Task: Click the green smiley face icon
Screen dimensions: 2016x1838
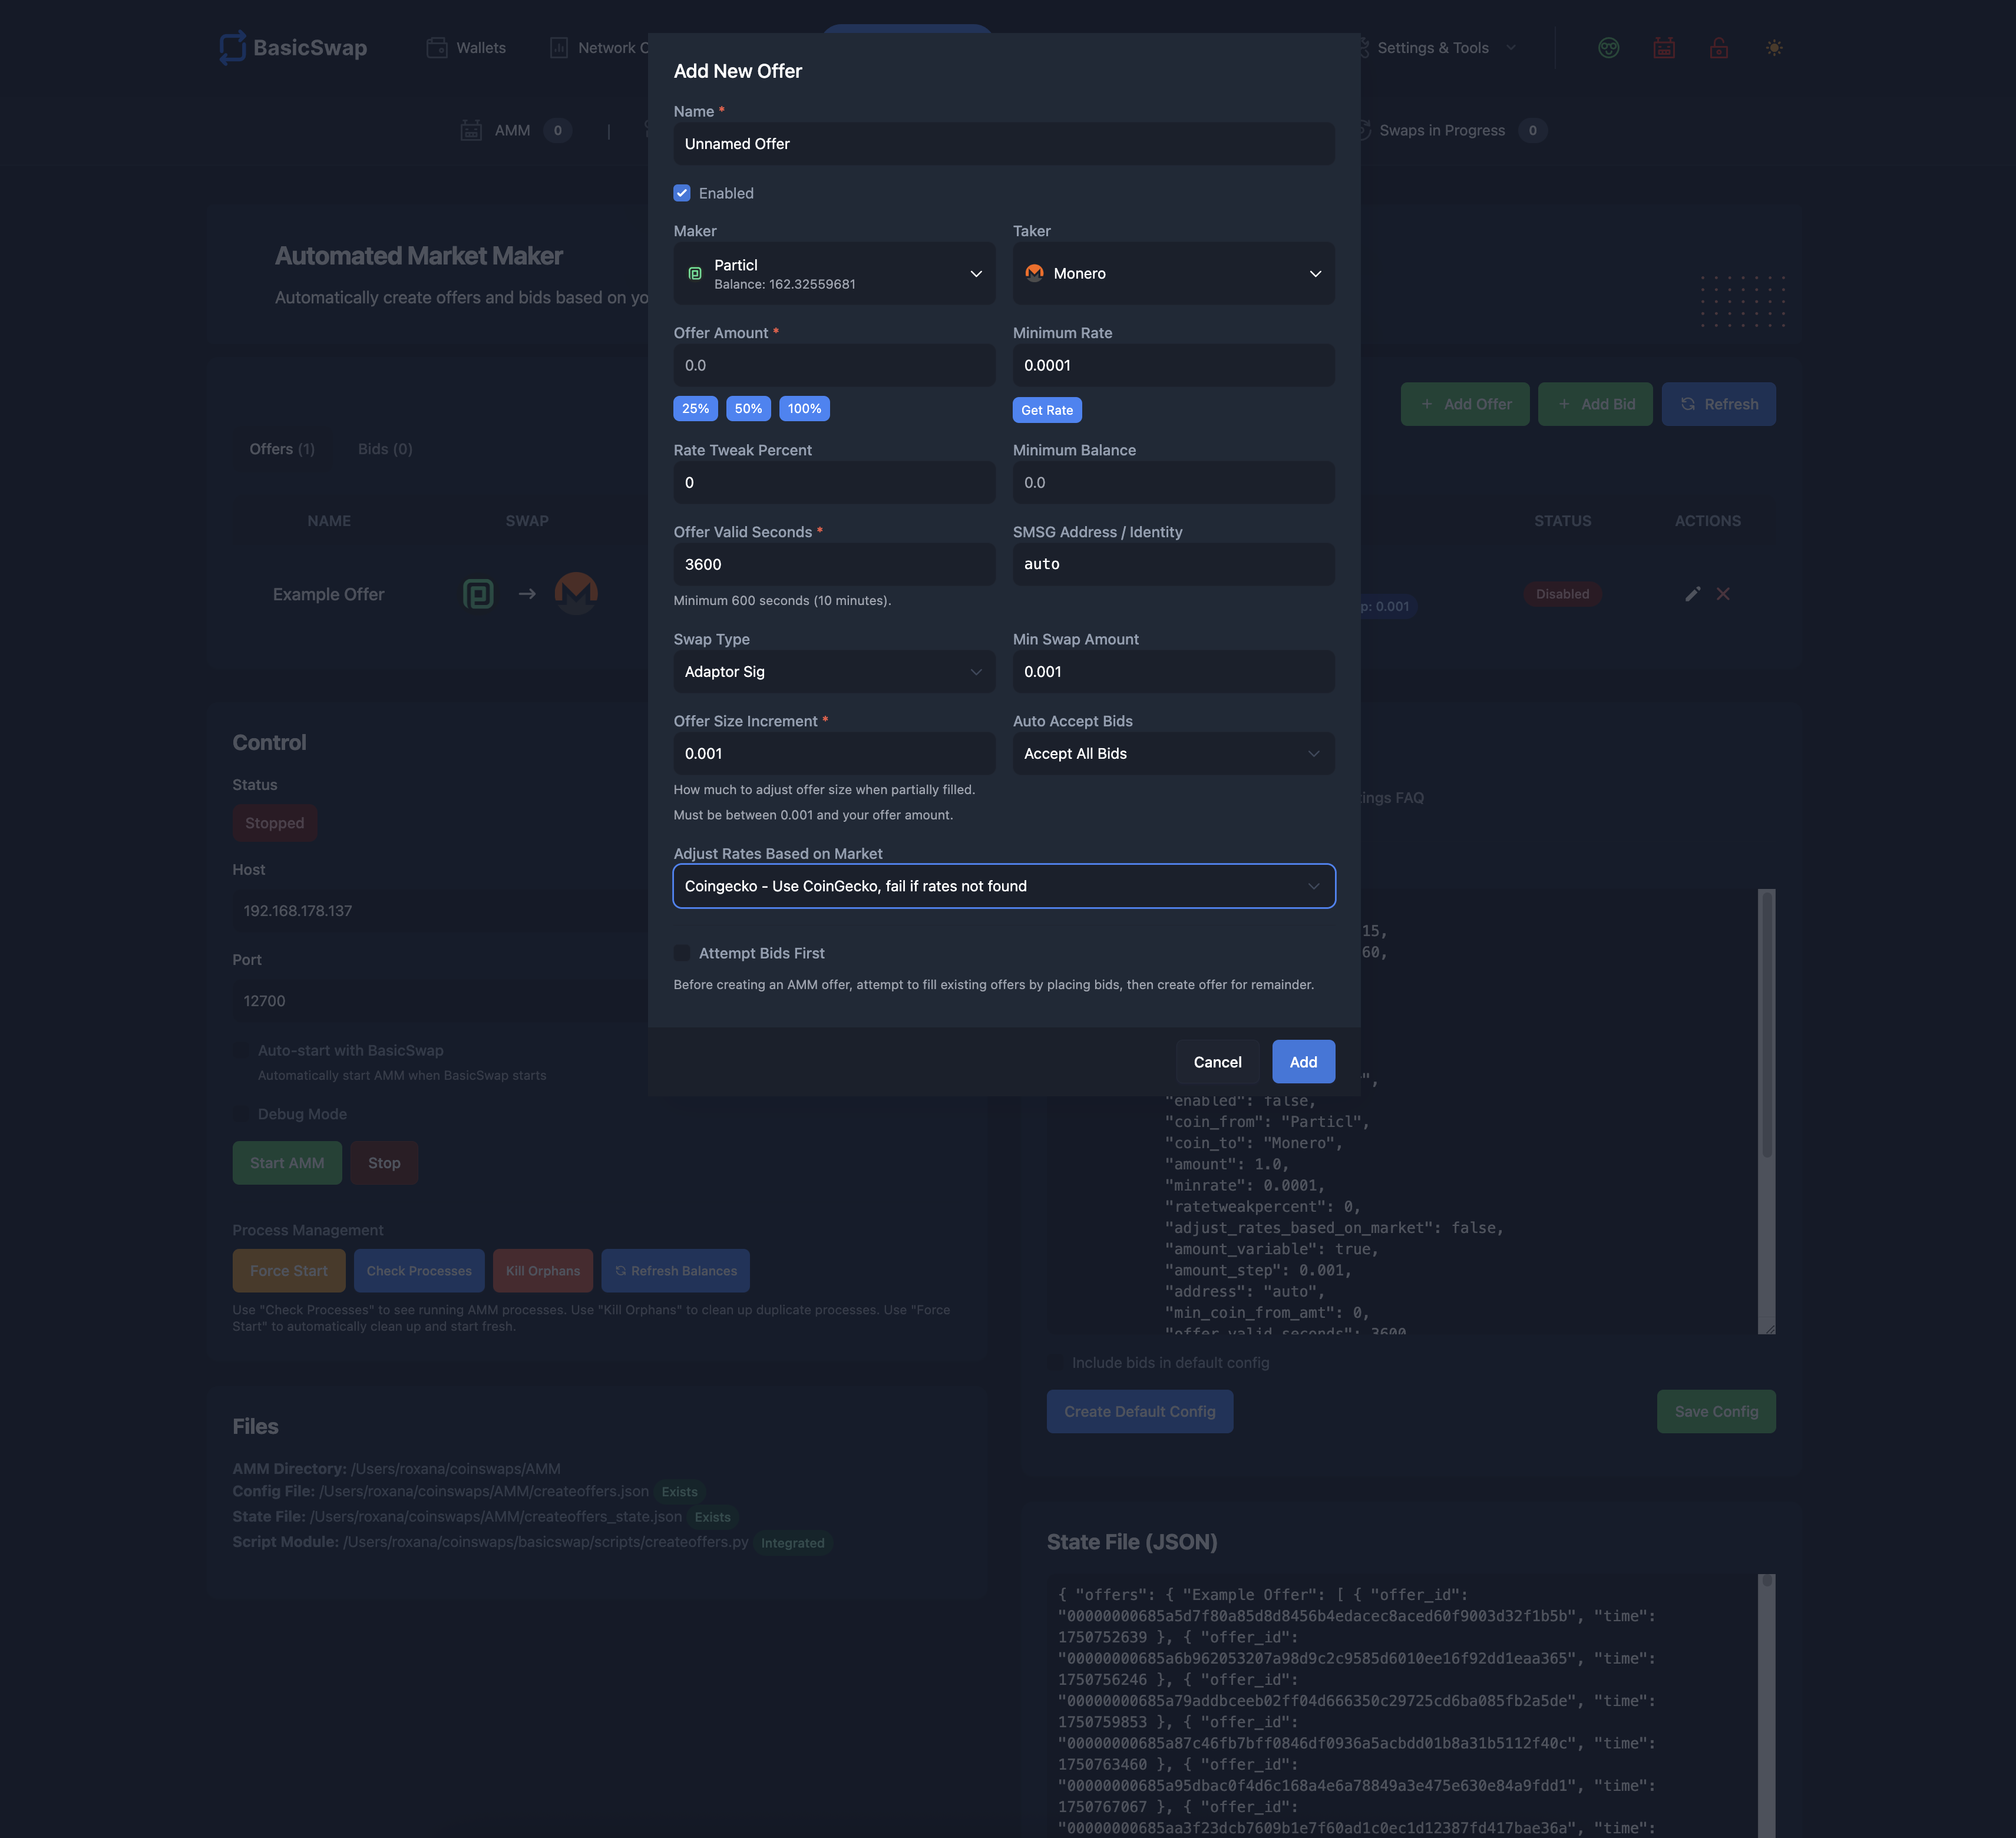Action: pyautogui.click(x=1608, y=48)
